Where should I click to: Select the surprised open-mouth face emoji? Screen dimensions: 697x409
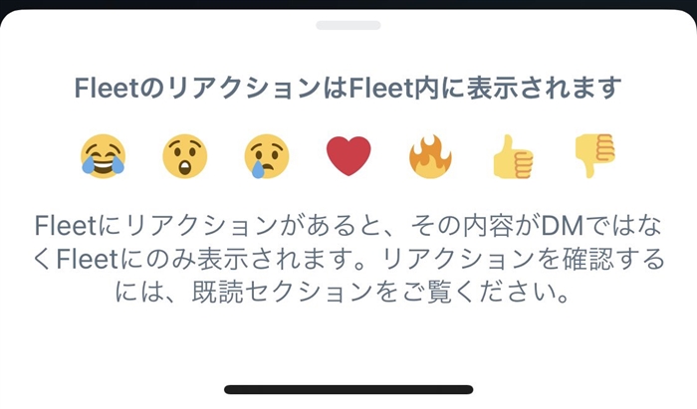click(184, 156)
